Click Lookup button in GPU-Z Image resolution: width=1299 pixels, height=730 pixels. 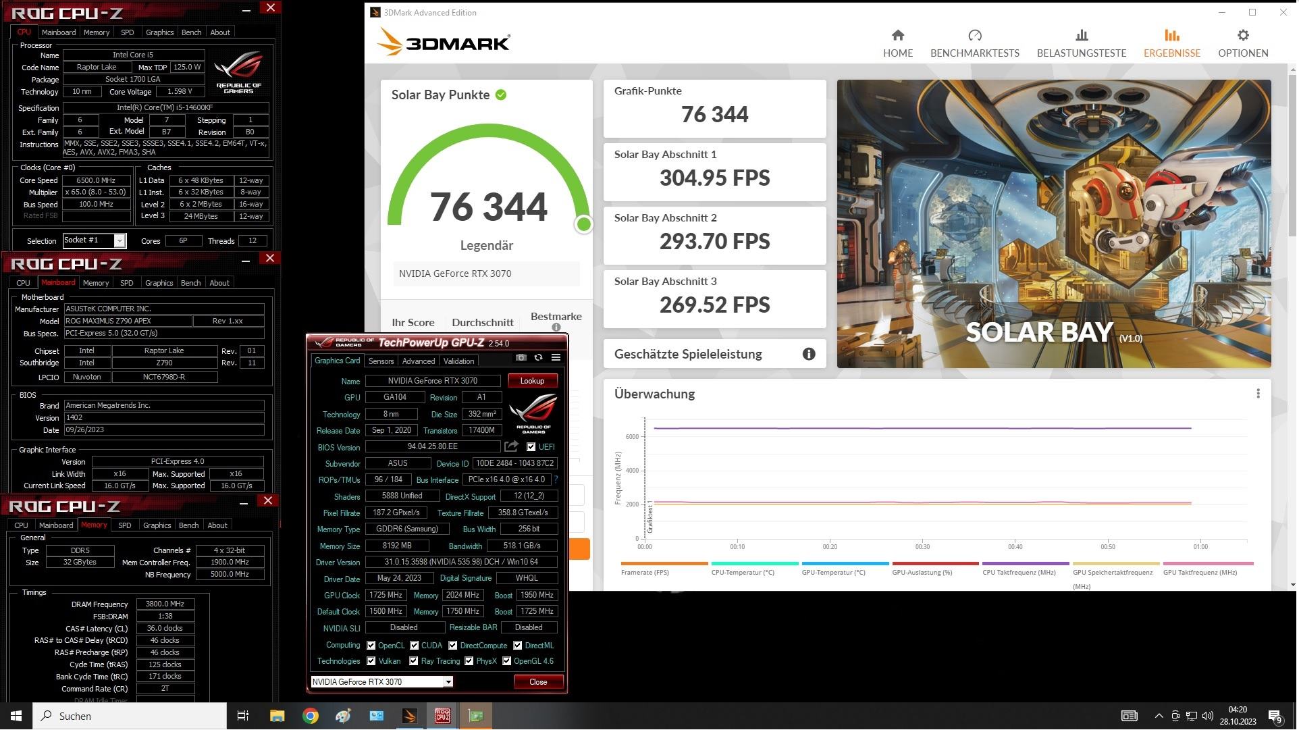pyautogui.click(x=533, y=382)
